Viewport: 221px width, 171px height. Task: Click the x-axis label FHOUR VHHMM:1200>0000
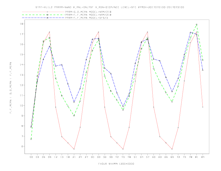tap(116, 164)
